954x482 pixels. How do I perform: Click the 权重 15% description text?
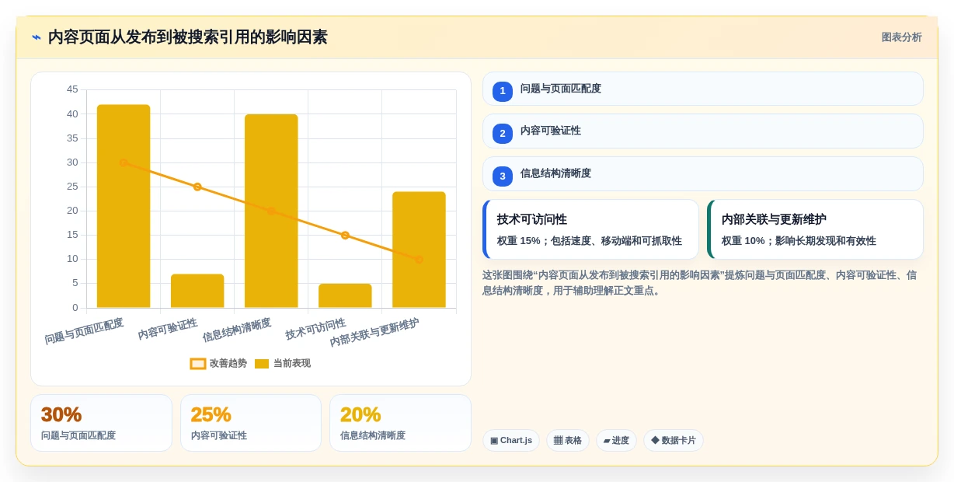pos(590,241)
